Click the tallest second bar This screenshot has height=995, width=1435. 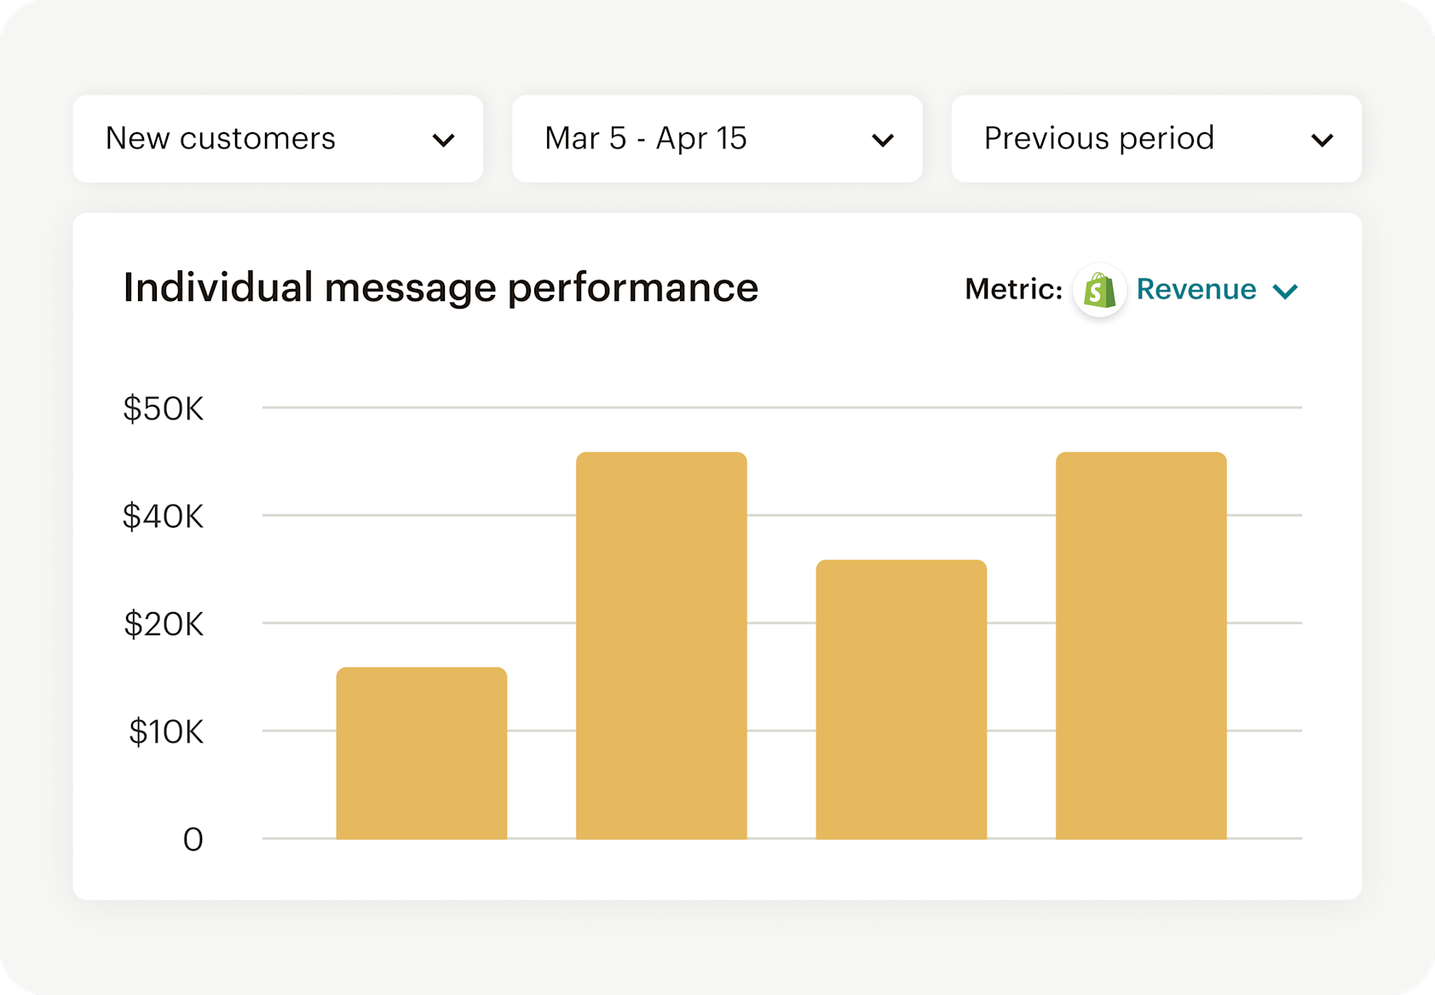(661, 644)
